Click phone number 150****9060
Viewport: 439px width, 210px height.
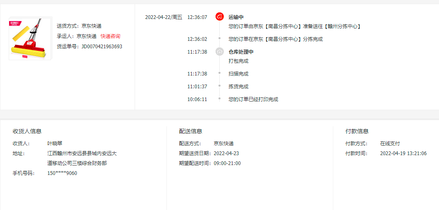coord(62,173)
